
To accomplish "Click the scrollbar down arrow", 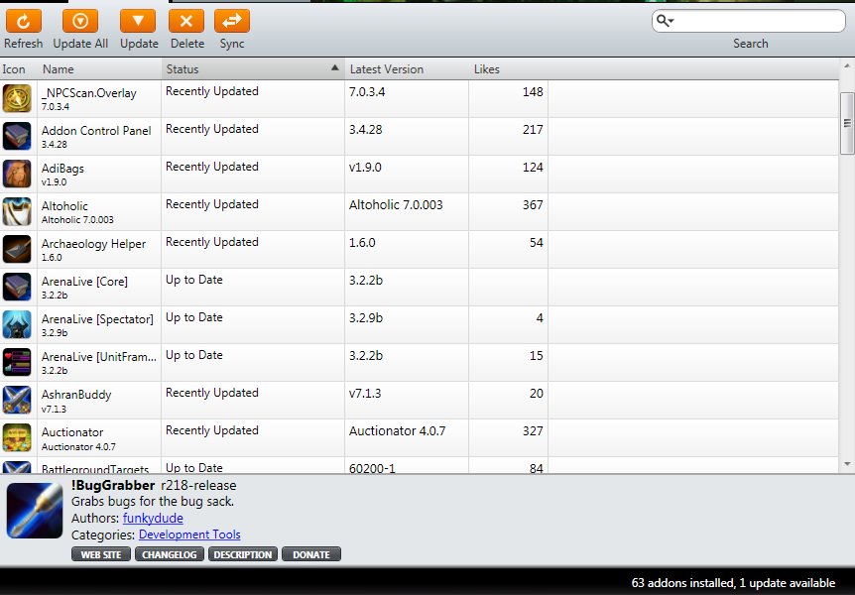I will [x=847, y=464].
